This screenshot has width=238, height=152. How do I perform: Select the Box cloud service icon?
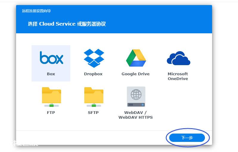point(52,58)
